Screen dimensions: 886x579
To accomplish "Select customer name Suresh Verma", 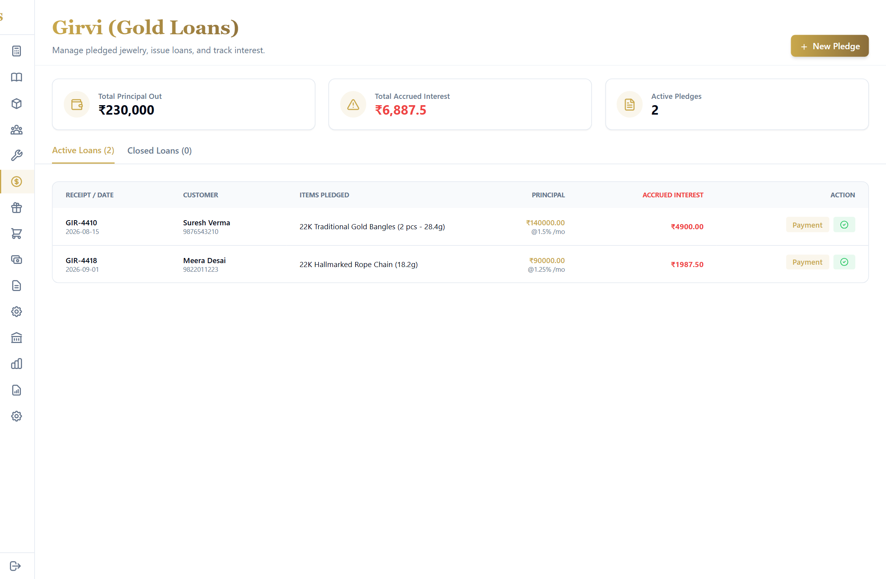I will (x=206, y=223).
